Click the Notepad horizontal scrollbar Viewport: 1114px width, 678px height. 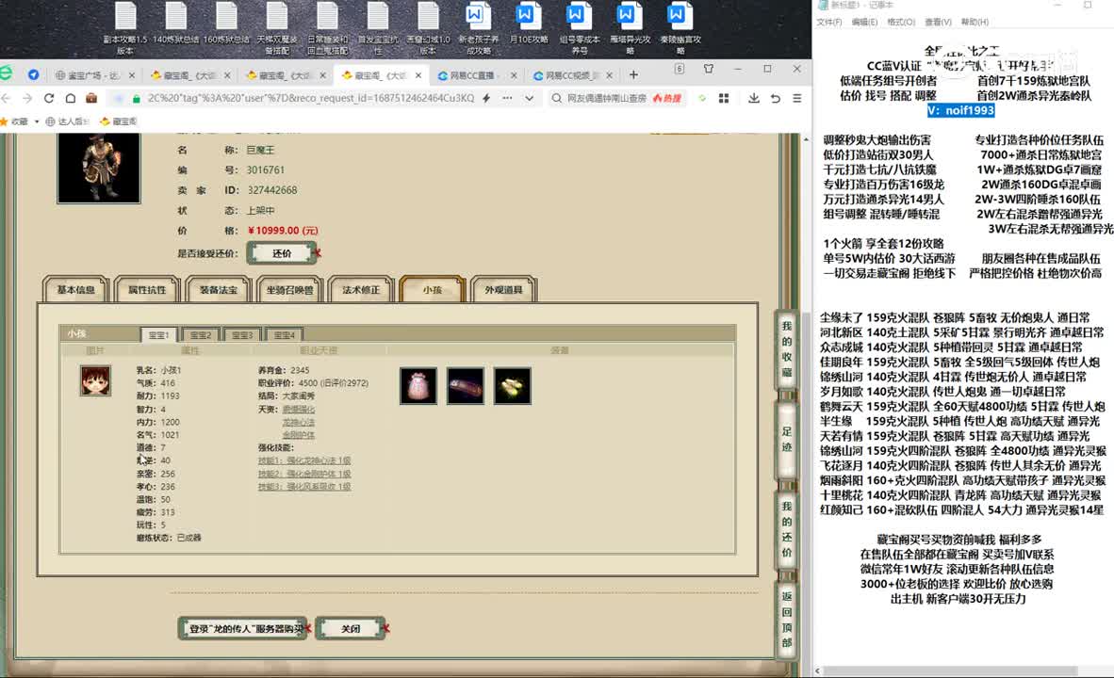click(x=952, y=670)
